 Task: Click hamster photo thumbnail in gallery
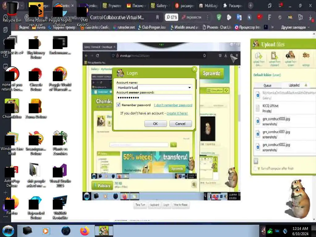point(208,129)
